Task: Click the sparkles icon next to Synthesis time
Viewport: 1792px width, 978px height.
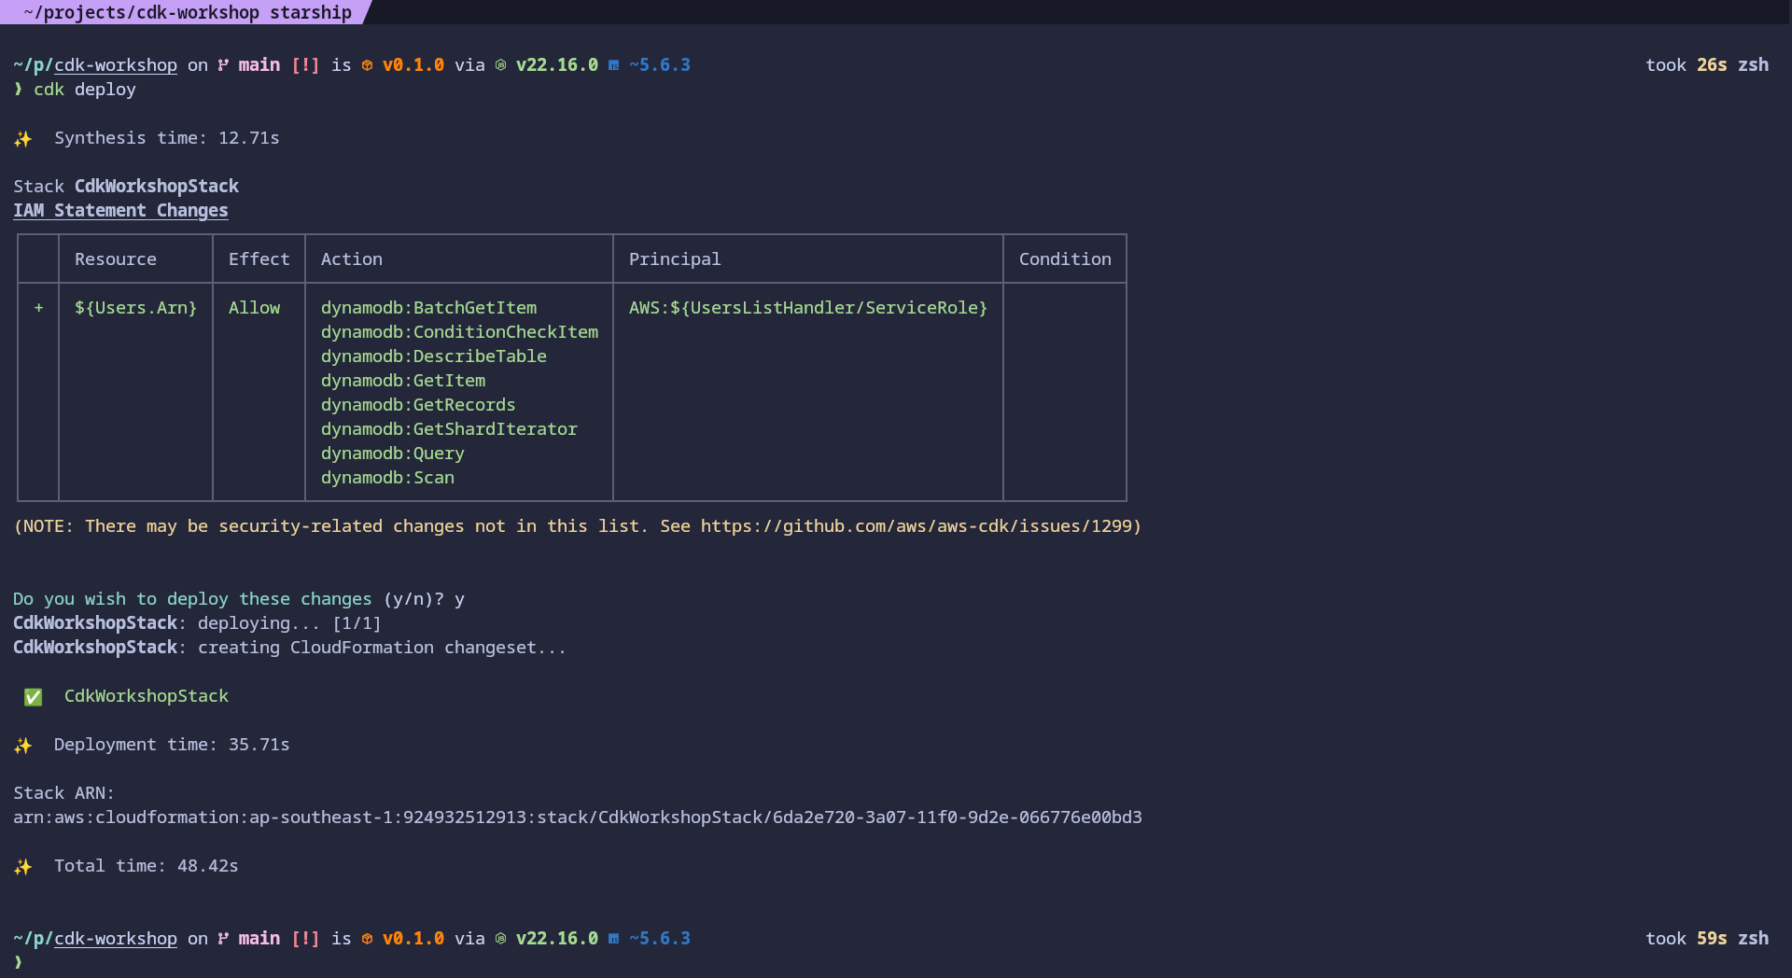Action: coord(23,139)
